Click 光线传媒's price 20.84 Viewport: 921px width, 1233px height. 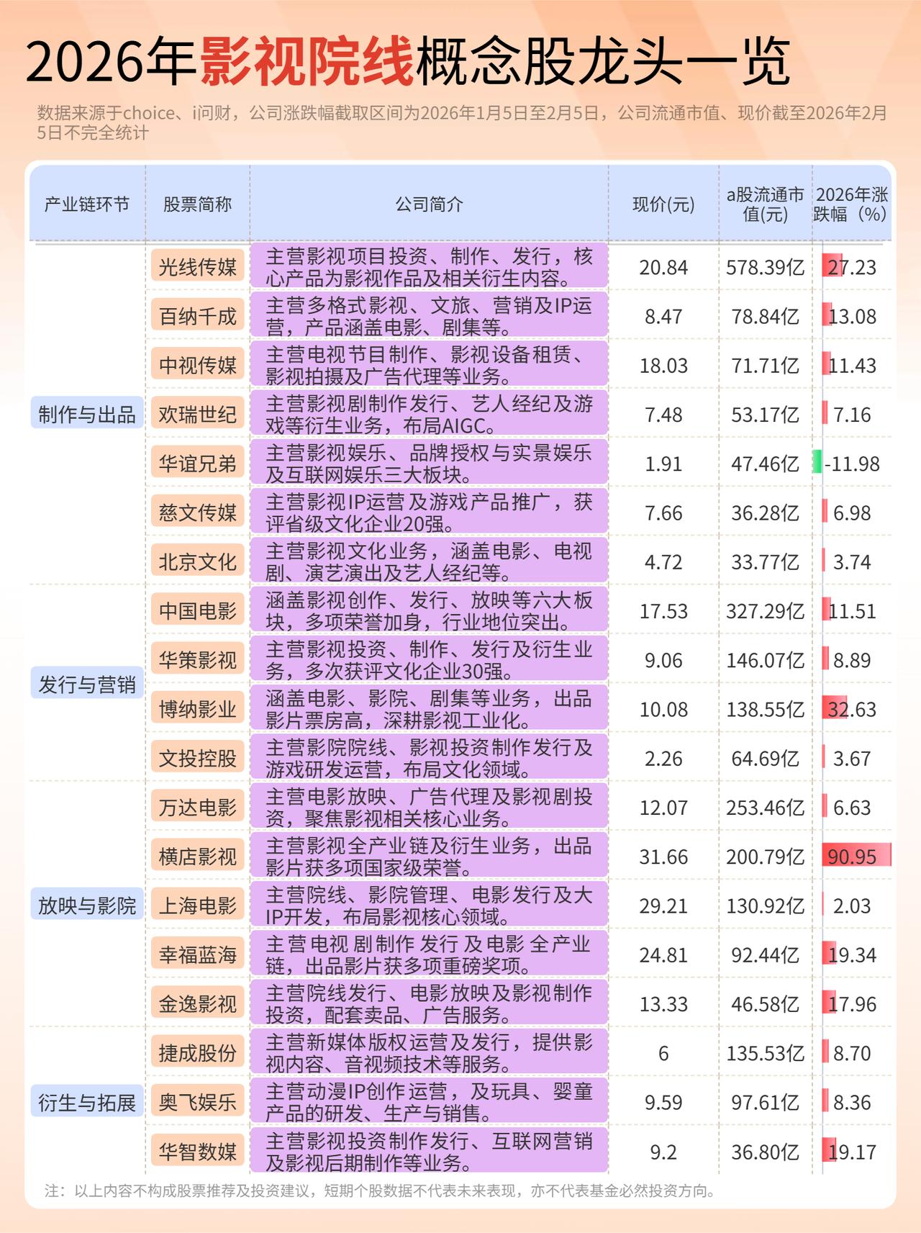[663, 268]
